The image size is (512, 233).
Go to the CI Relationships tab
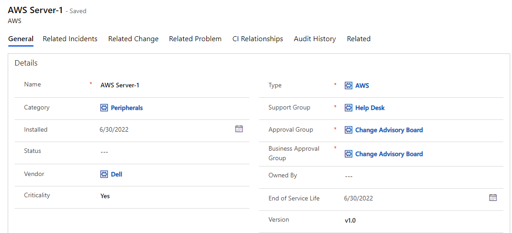(x=258, y=39)
